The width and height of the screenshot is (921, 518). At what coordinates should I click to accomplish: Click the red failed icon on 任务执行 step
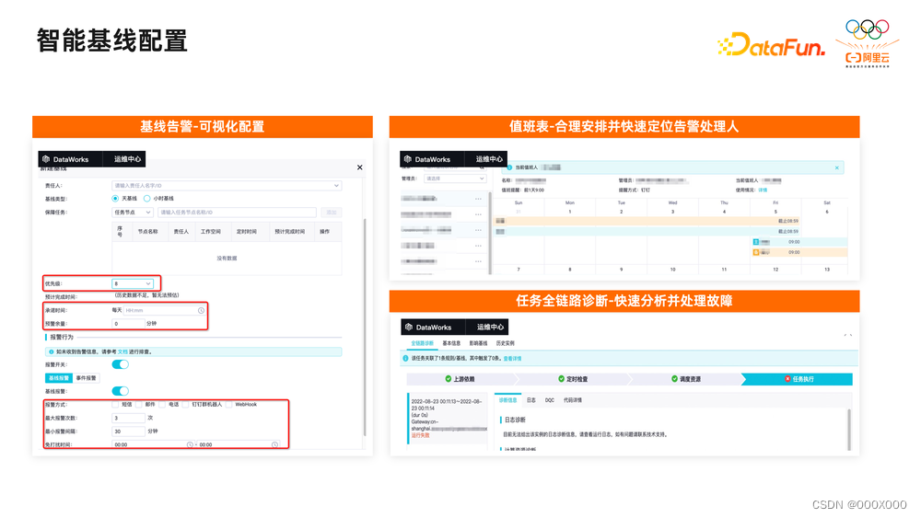787,379
